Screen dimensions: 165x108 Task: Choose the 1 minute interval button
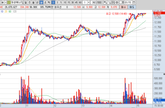point(53,2)
